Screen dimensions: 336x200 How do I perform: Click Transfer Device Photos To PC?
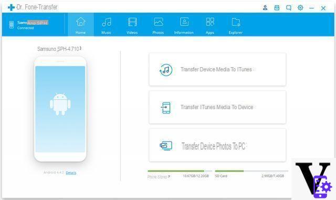[217, 145]
